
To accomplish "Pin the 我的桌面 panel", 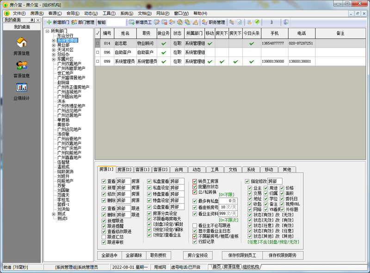I will [32, 20].
